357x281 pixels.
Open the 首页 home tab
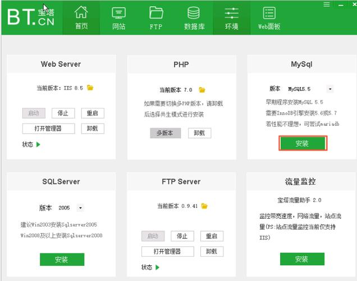click(81, 18)
